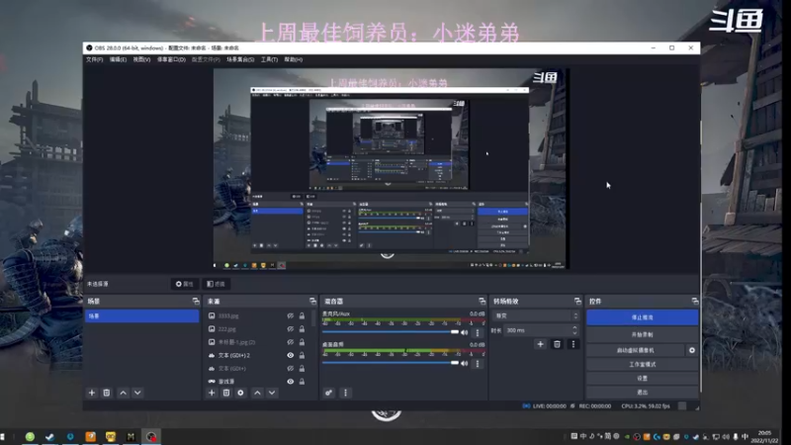791x445 pixels.
Task: Move the selected source up
Action: point(257,393)
